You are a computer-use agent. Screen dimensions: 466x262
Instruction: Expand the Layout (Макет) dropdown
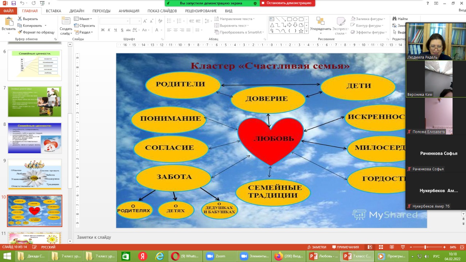[84, 19]
